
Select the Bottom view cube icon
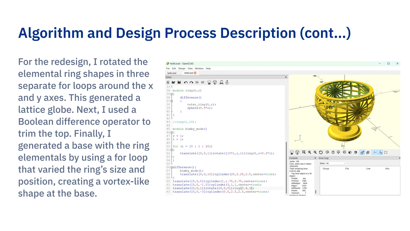coord(339,152)
